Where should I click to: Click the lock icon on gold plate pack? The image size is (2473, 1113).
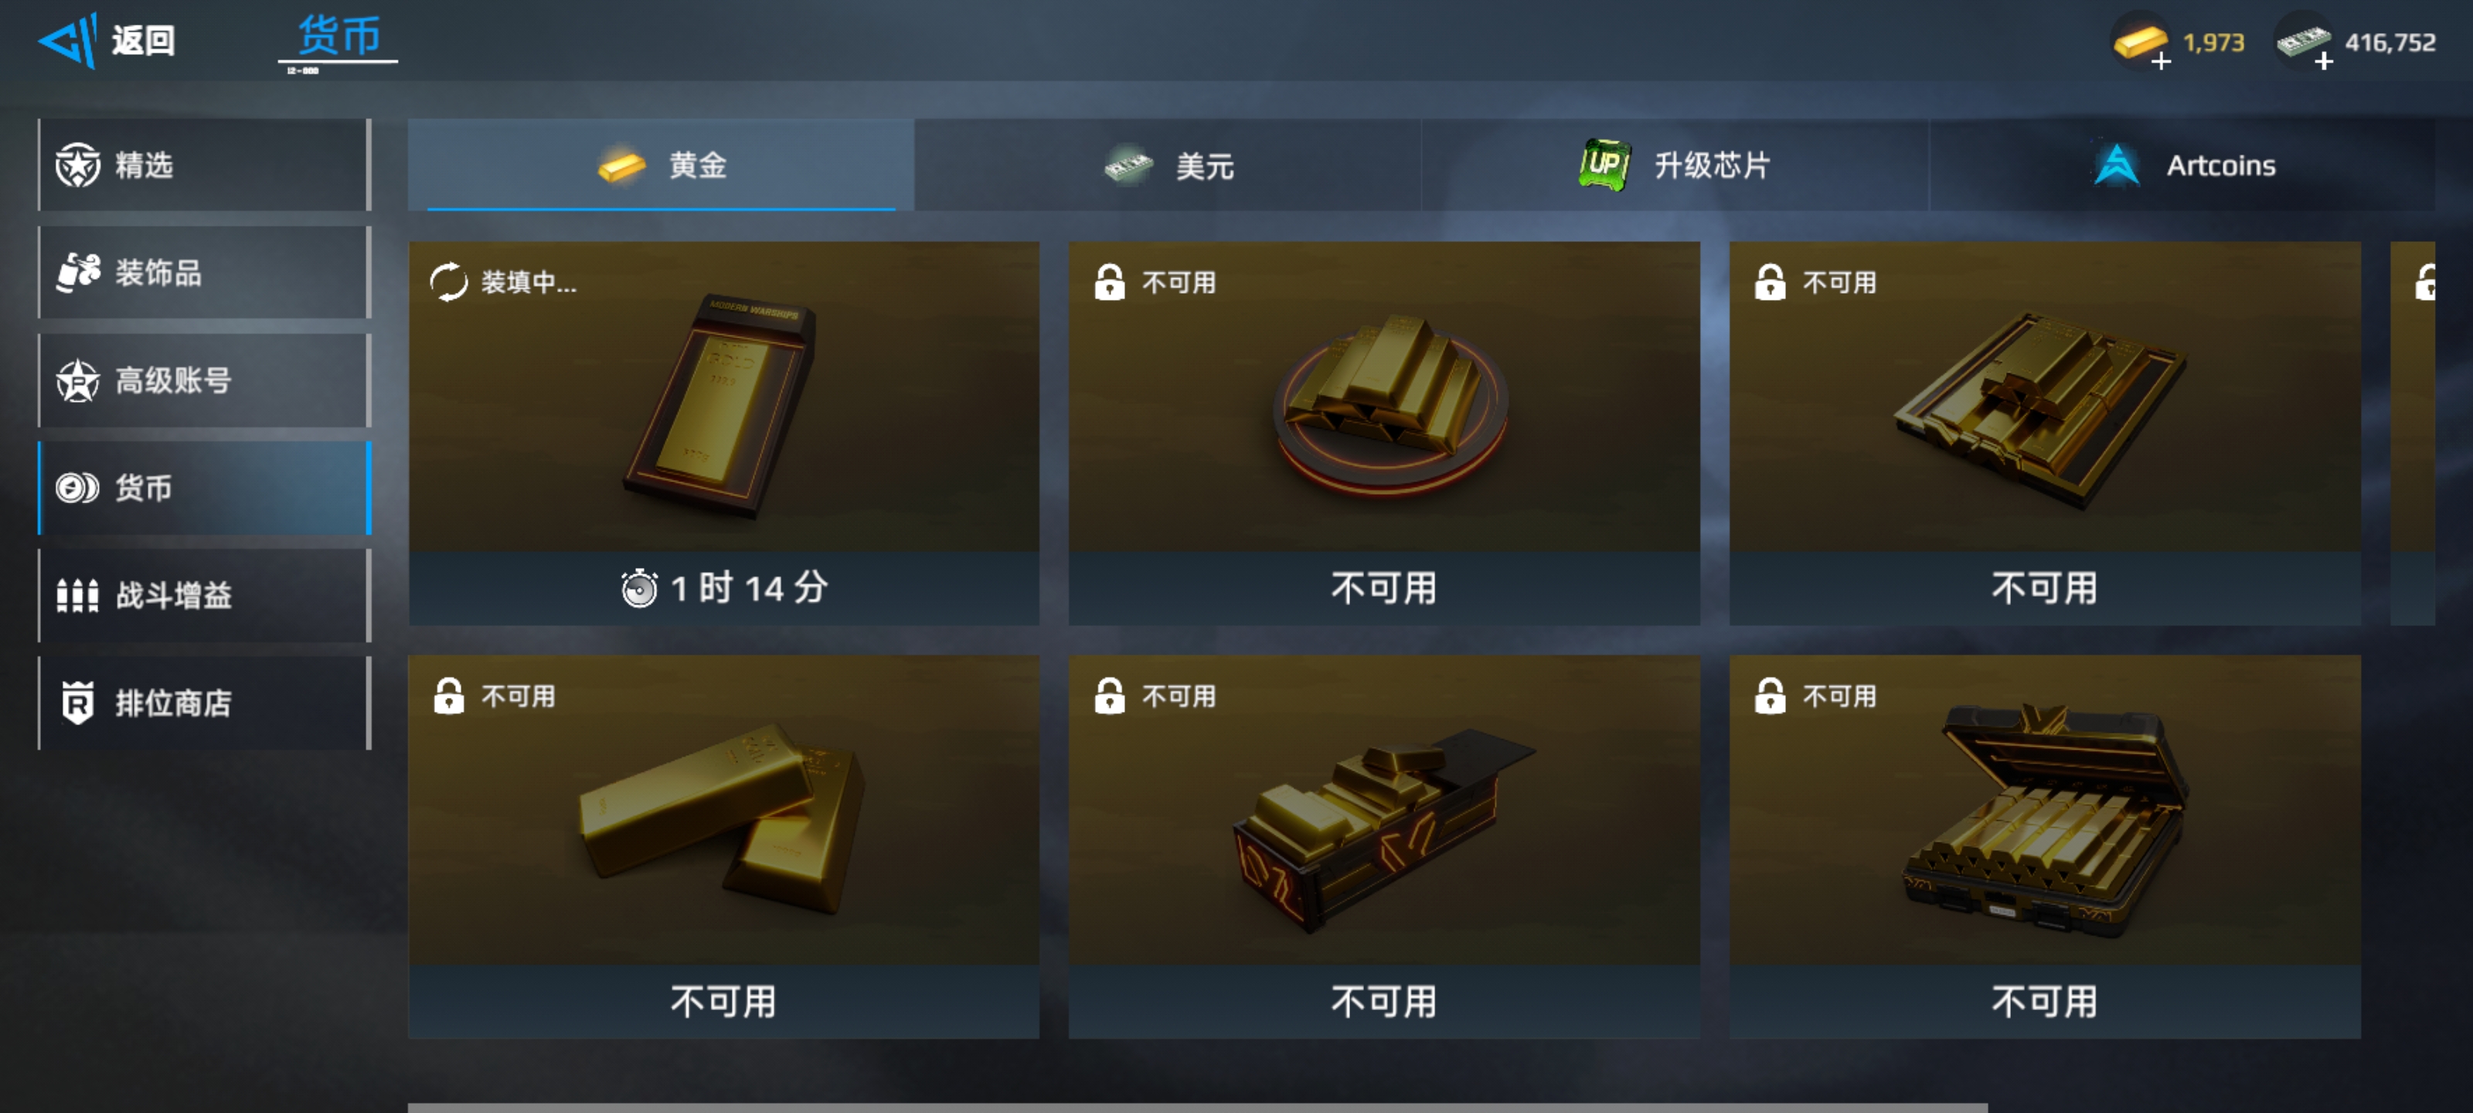[1109, 281]
